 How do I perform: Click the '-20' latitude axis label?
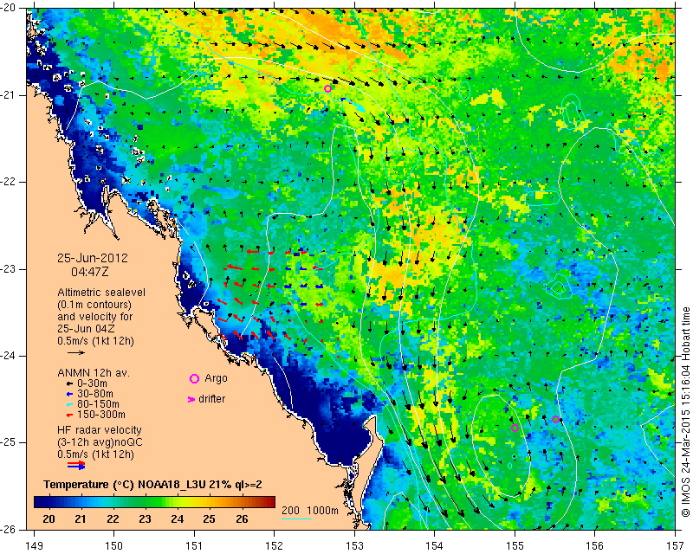point(9,9)
